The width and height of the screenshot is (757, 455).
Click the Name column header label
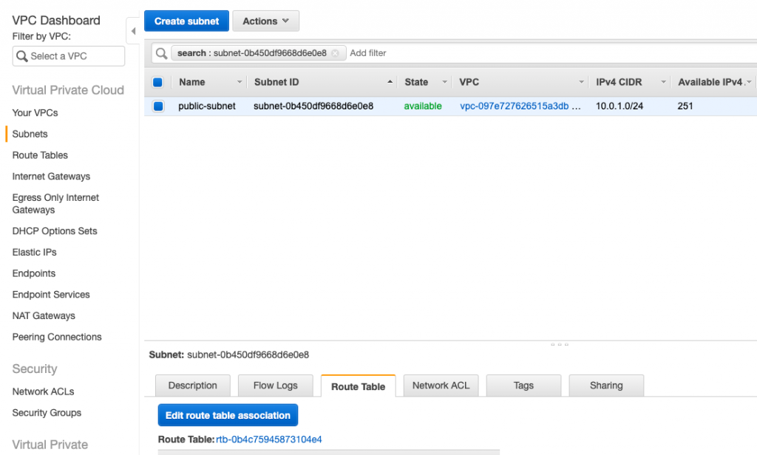(192, 82)
